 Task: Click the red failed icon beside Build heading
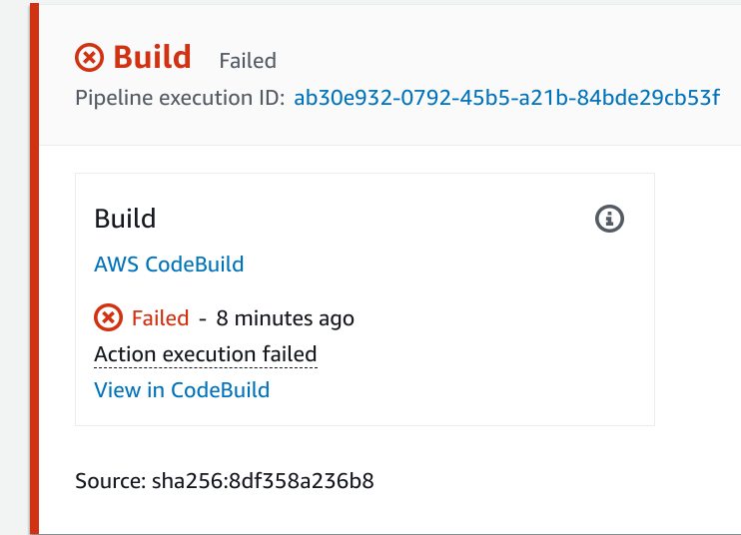[x=89, y=58]
